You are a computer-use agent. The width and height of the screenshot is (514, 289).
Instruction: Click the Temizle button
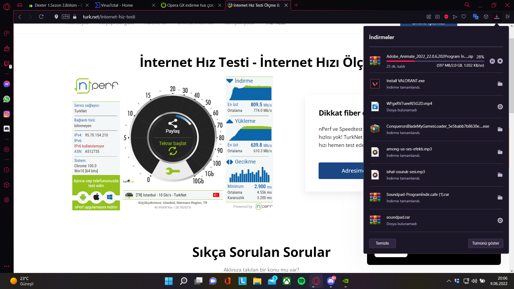(x=382, y=243)
